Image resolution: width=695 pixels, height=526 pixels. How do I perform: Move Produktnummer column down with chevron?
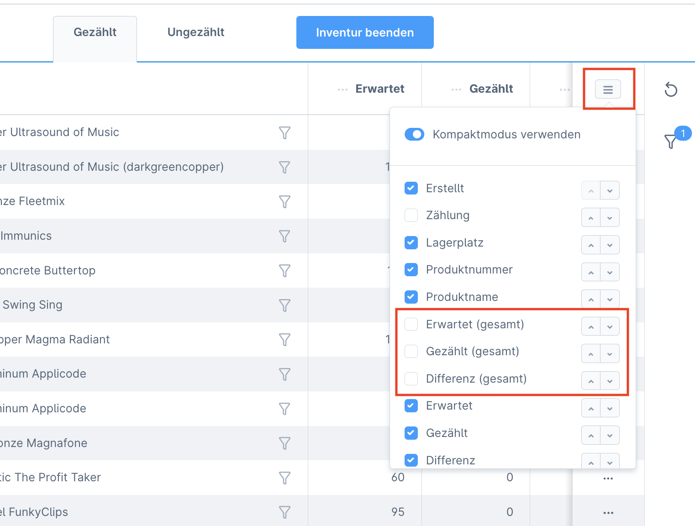610,273
